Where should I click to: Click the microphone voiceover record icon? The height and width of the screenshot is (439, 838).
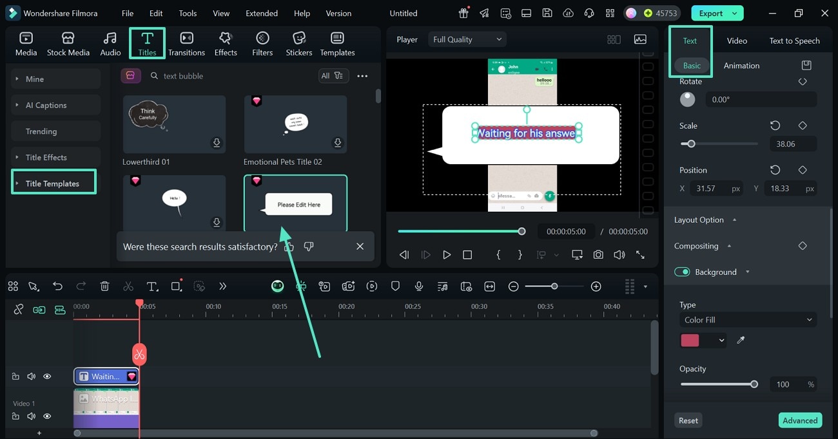[x=419, y=286]
